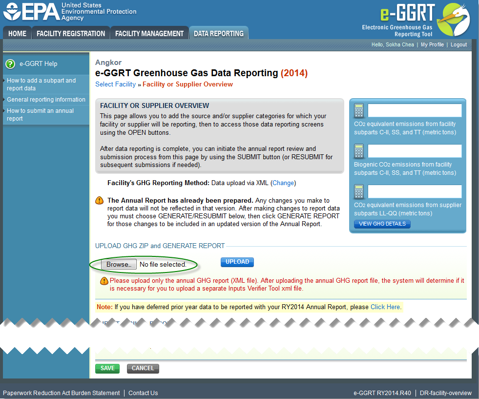Open 'How to add a subpart and report data' help

[41, 84]
